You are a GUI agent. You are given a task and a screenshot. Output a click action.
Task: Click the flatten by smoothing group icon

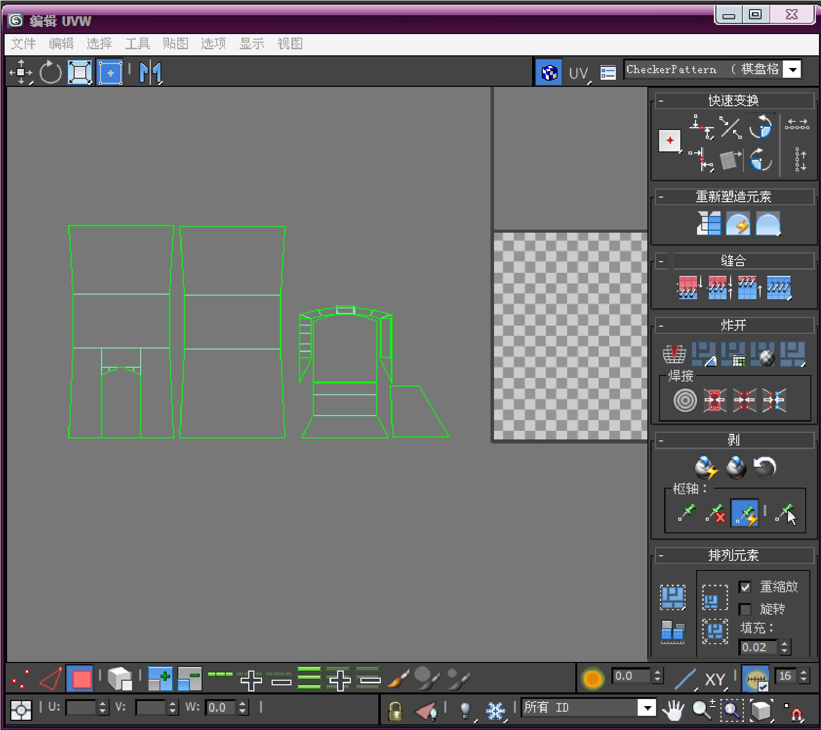coord(733,354)
